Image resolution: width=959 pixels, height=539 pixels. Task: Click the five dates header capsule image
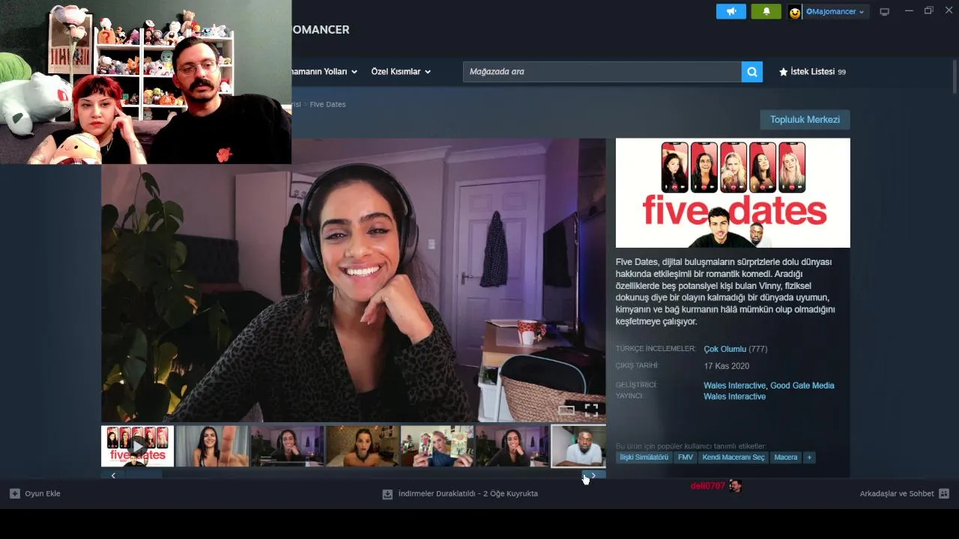click(x=733, y=193)
